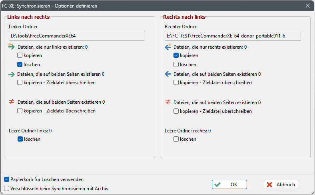Enable löschen for files only on right
Screen dimensions: 315x195
point(176,65)
